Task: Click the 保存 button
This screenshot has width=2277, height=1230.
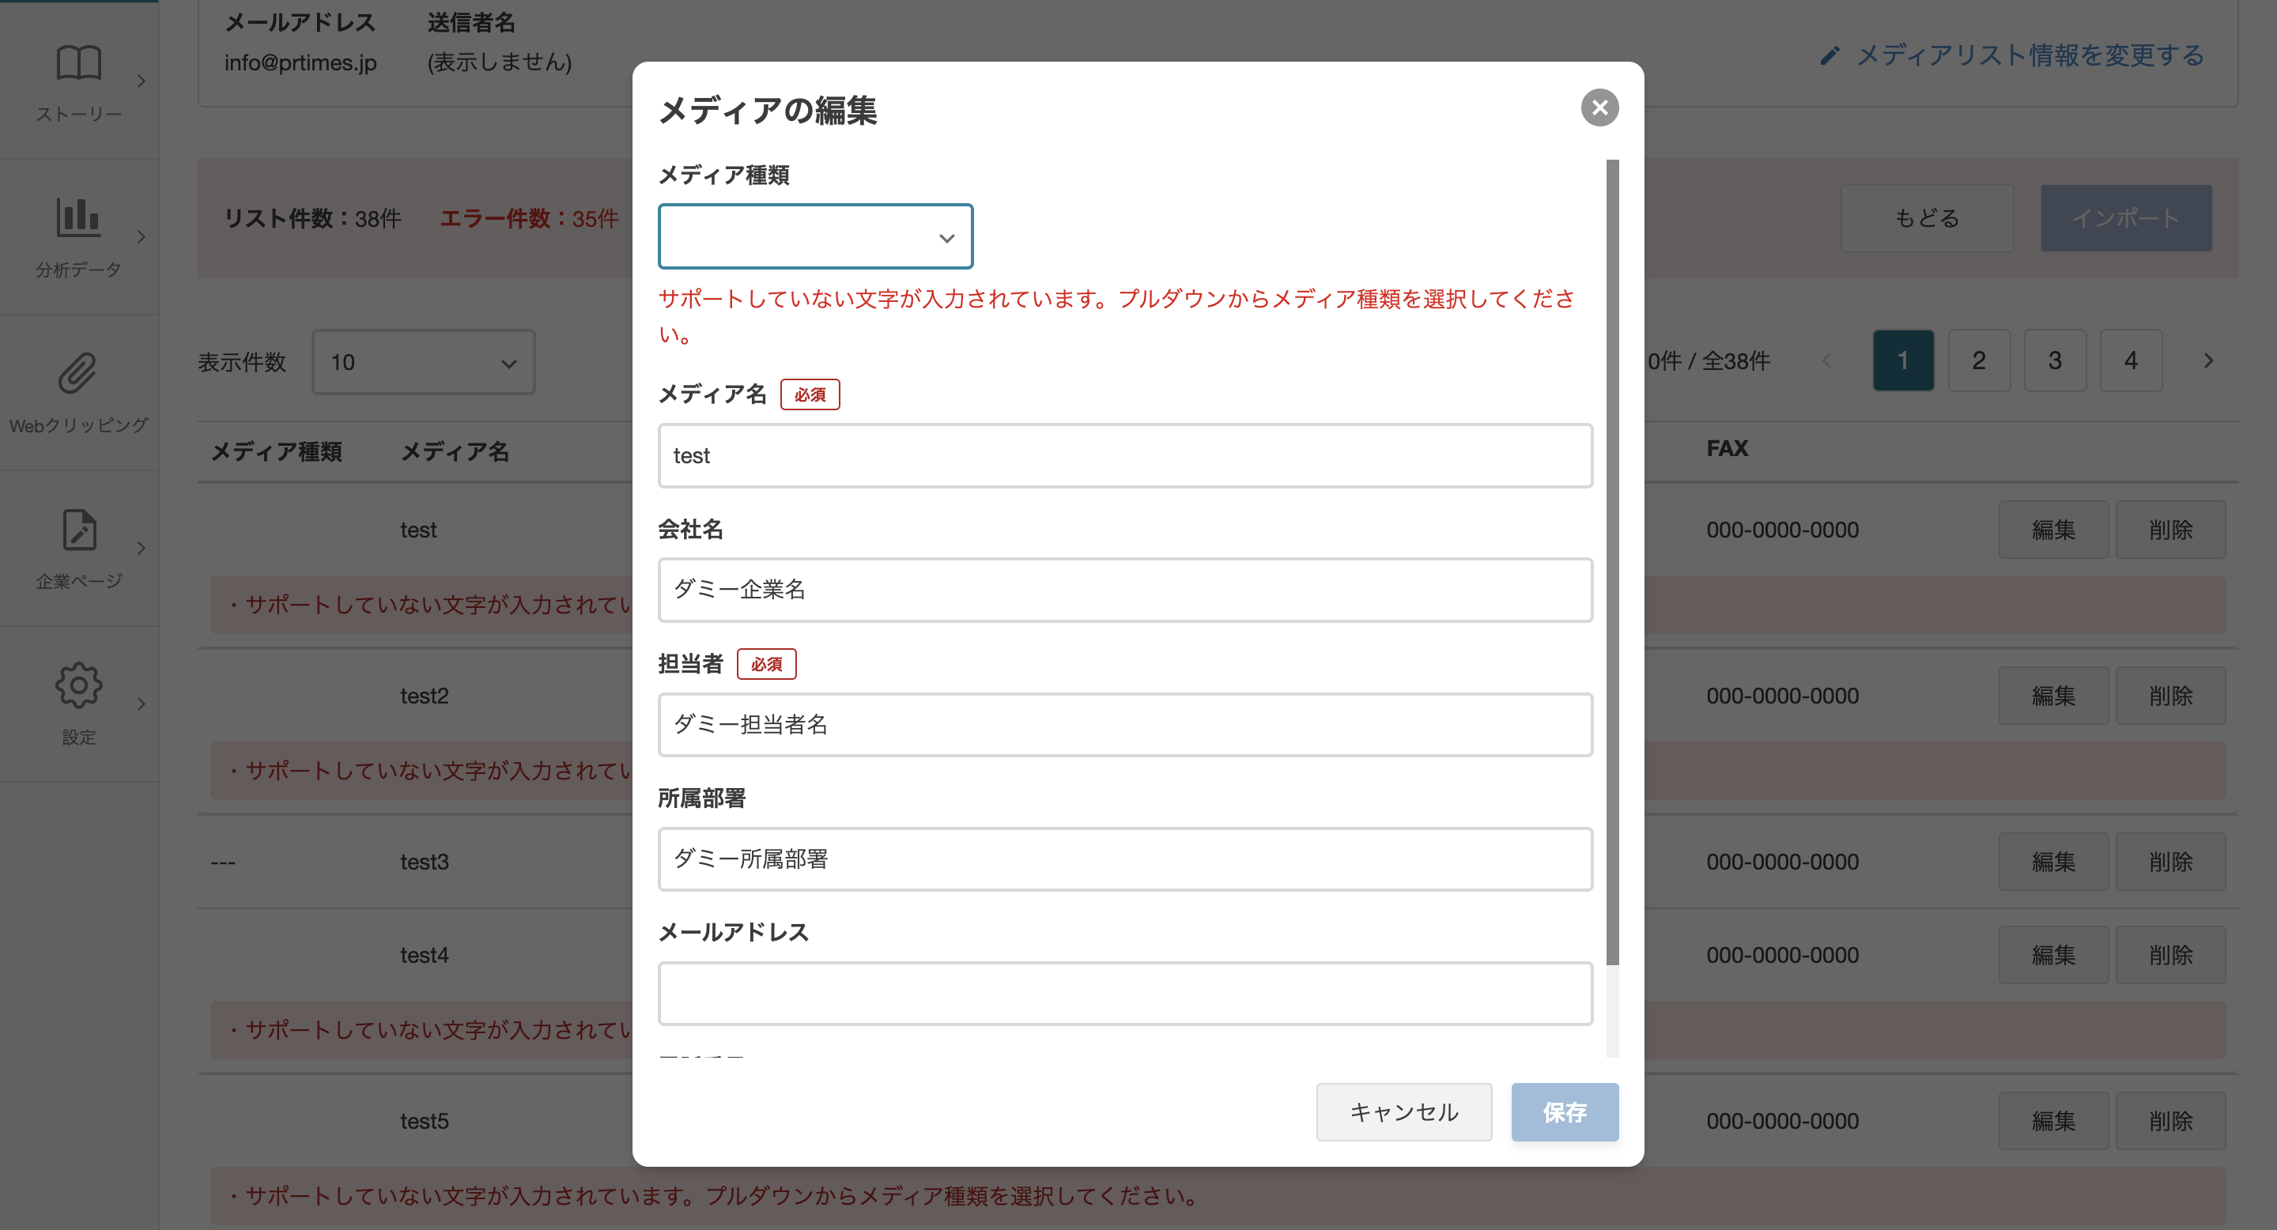Action: [x=1565, y=1111]
